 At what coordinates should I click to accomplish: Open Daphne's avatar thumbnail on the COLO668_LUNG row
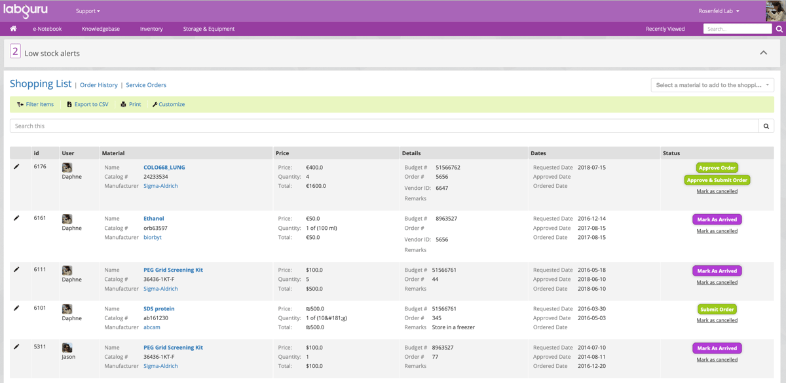66,167
